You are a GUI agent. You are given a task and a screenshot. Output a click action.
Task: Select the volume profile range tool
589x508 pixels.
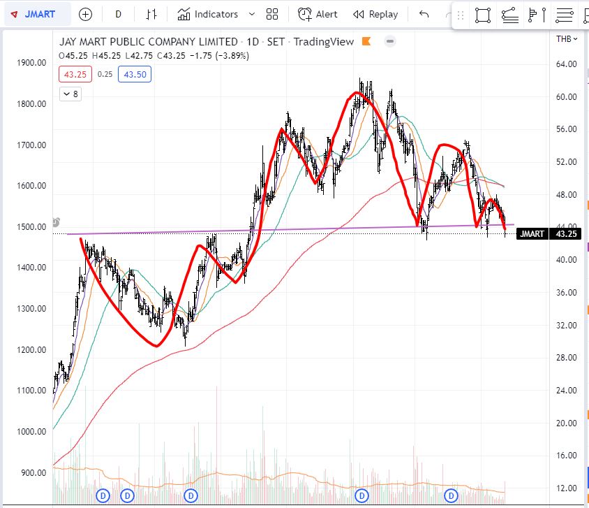(537, 15)
